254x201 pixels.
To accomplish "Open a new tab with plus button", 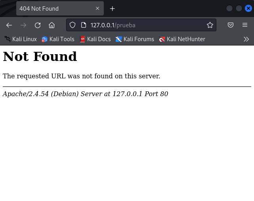I will pos(112,9).
